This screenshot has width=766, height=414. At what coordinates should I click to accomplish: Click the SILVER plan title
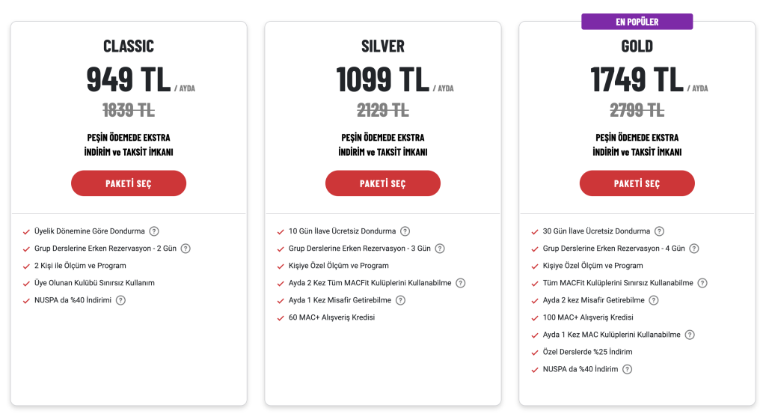tap(382, 46)
